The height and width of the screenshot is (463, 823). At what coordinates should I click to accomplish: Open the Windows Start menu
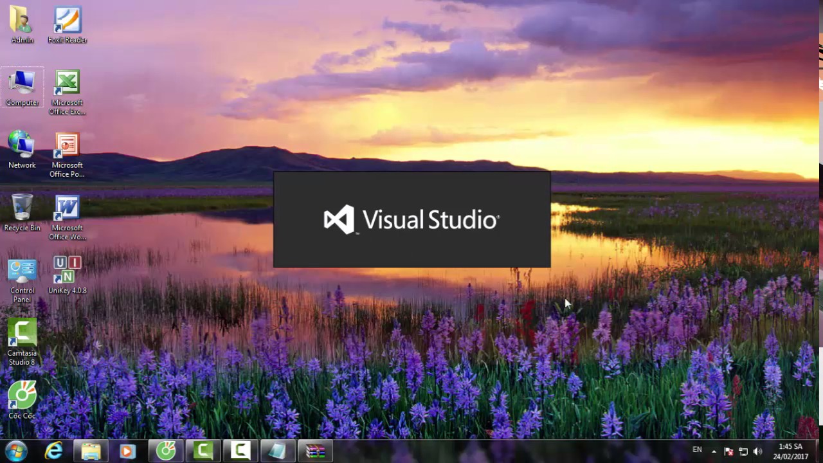[15, 451]
